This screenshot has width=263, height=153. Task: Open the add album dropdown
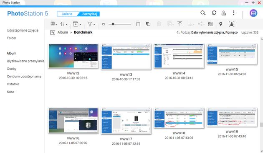click(77, 24)
